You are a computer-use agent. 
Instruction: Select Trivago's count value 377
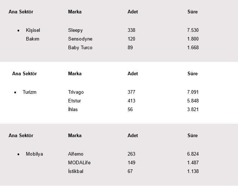click(131, 92)
